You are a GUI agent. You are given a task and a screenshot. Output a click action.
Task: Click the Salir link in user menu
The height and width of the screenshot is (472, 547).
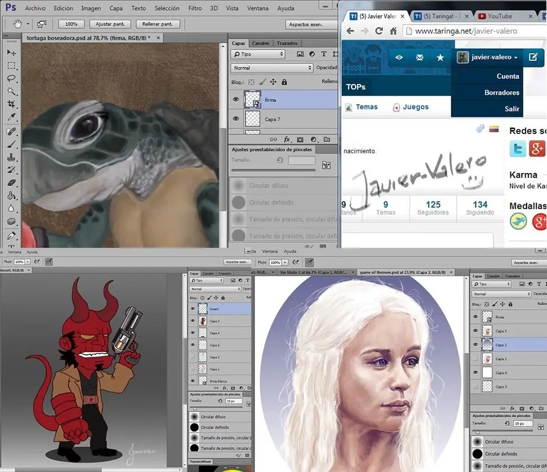512,109
